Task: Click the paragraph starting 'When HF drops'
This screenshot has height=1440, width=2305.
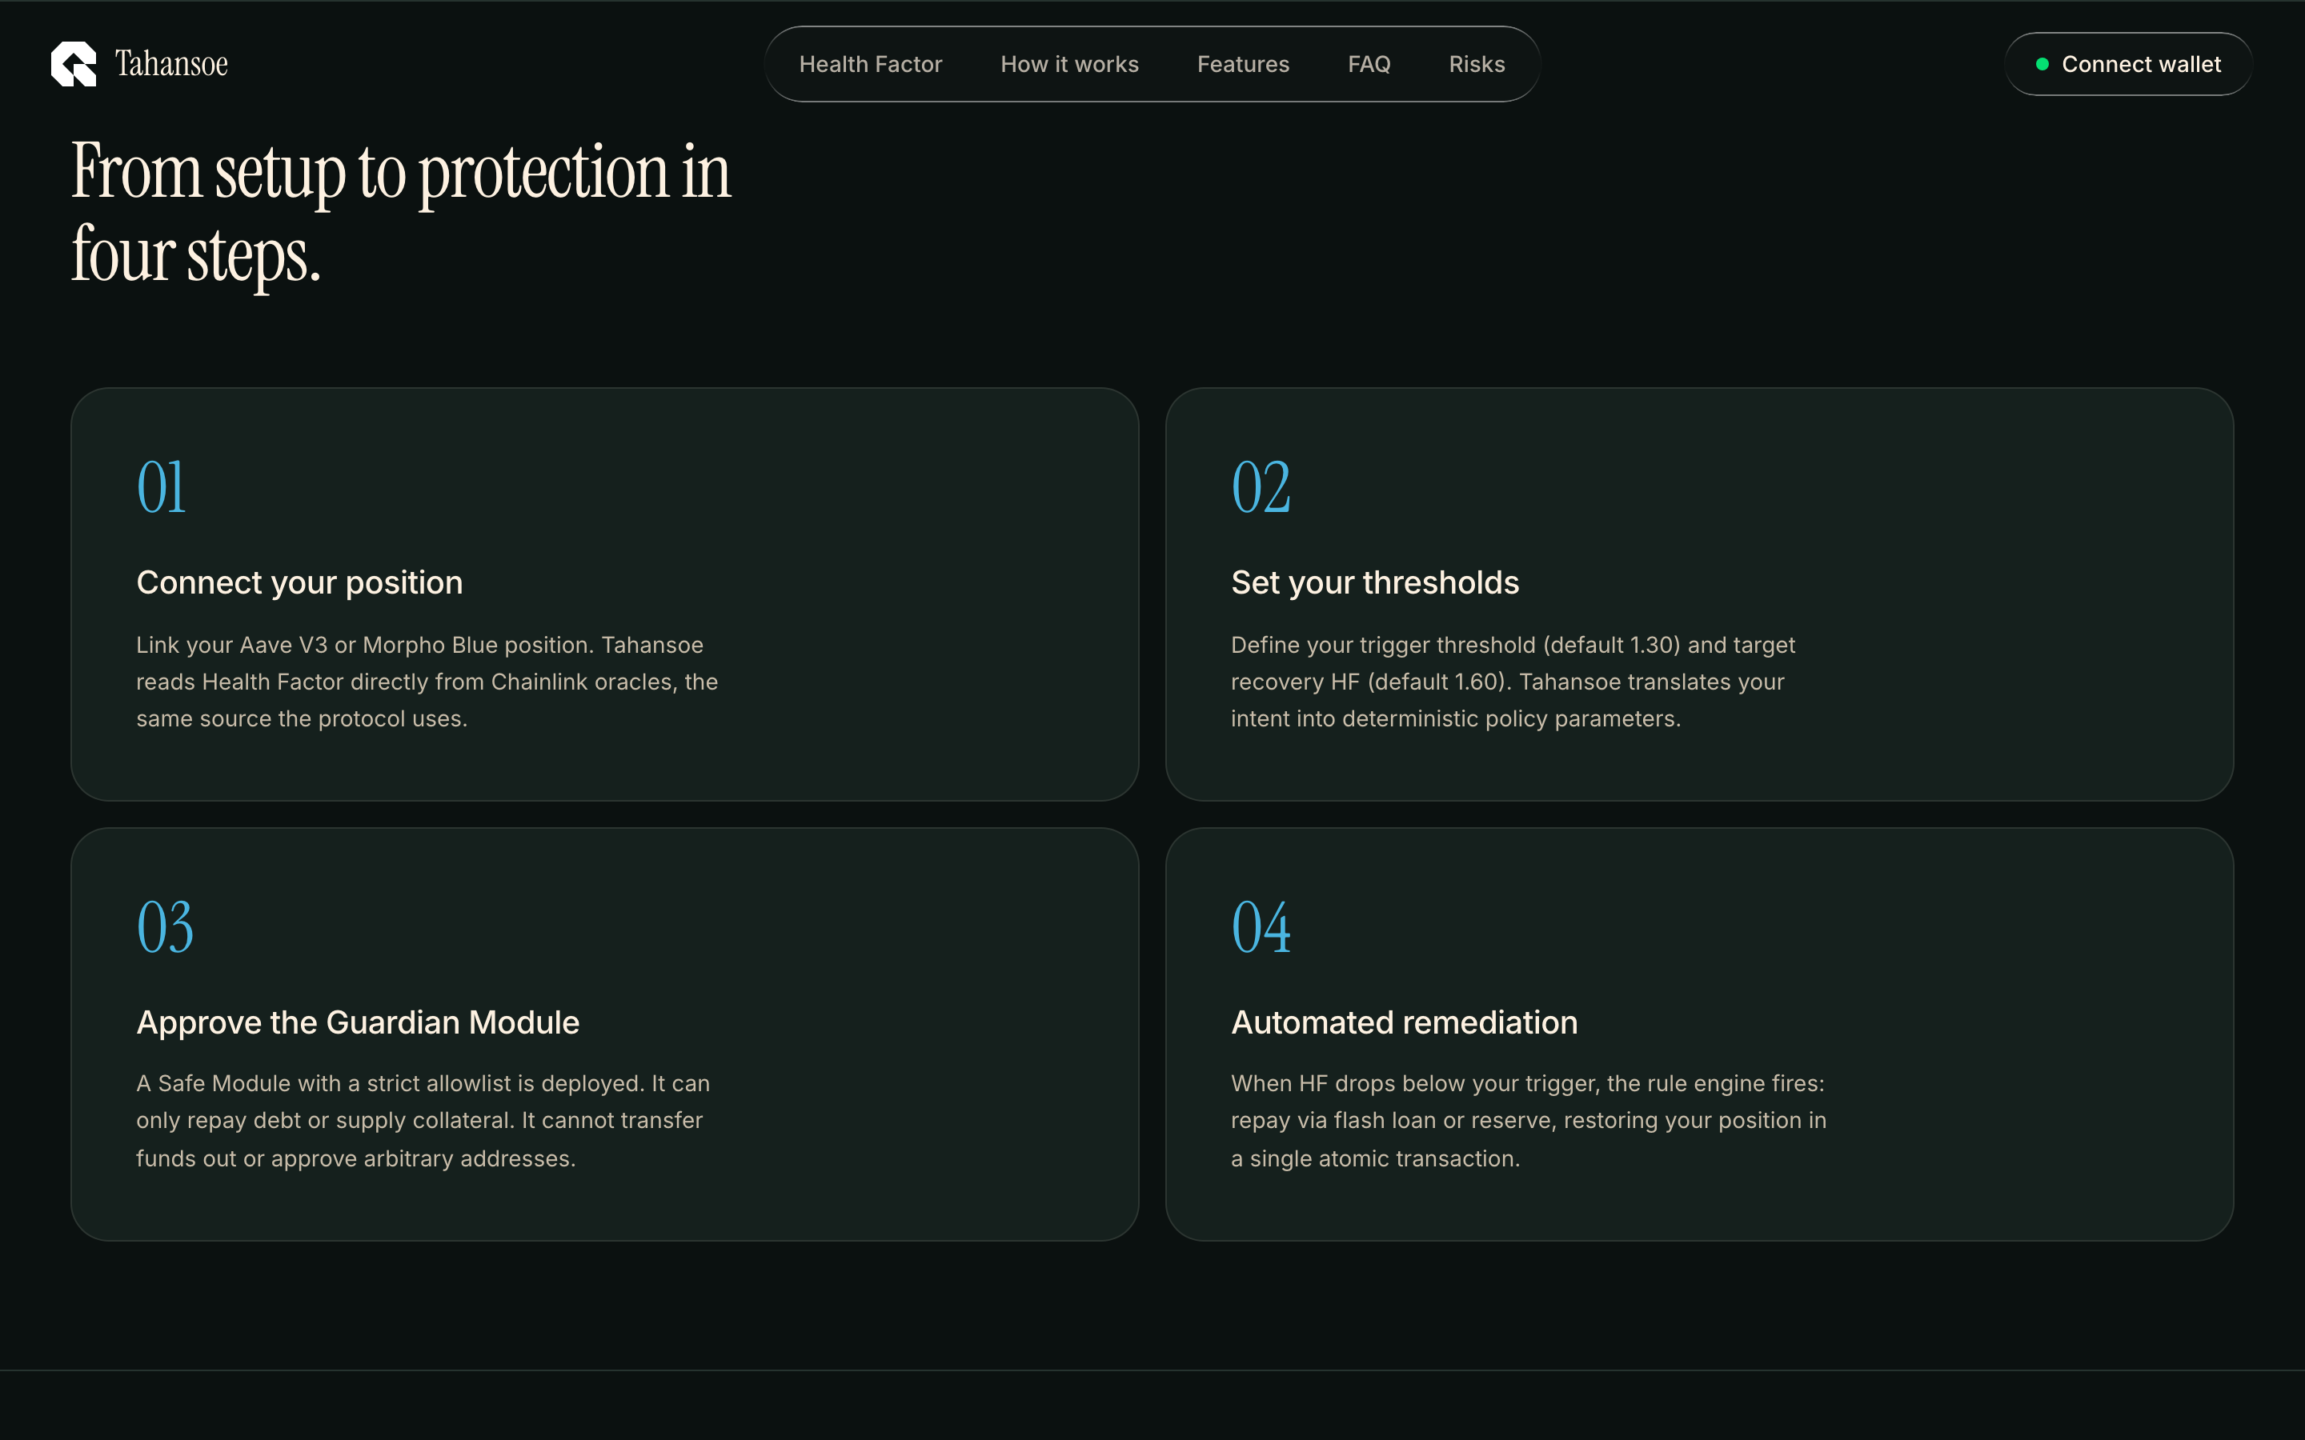Action: click(x=1528, y=1121)
